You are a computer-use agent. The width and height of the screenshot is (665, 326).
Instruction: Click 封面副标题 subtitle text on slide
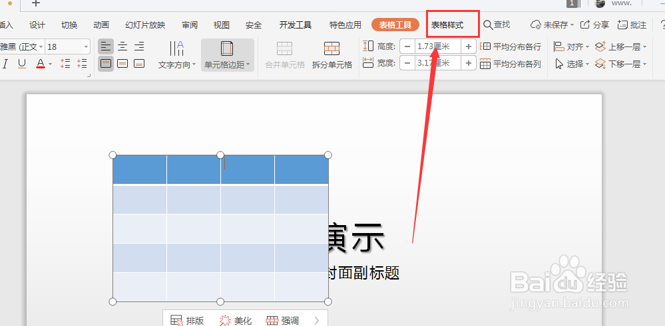(x=364, y=273)
